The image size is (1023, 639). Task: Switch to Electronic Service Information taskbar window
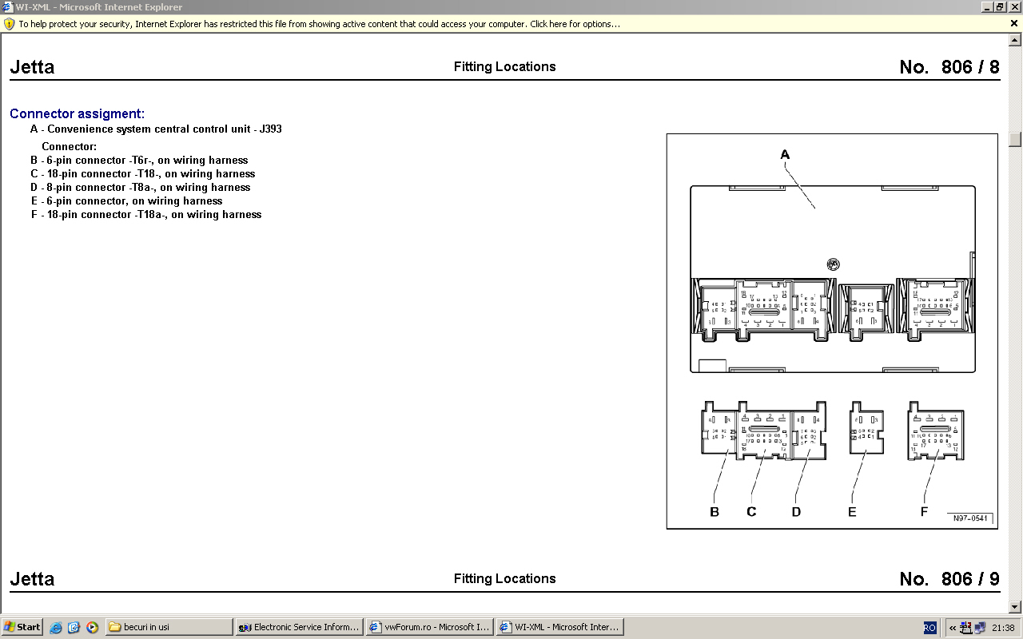pos(300,627)
